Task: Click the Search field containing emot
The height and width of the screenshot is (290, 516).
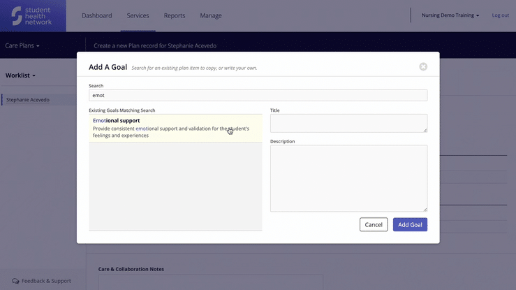Action: click(258, 95)
